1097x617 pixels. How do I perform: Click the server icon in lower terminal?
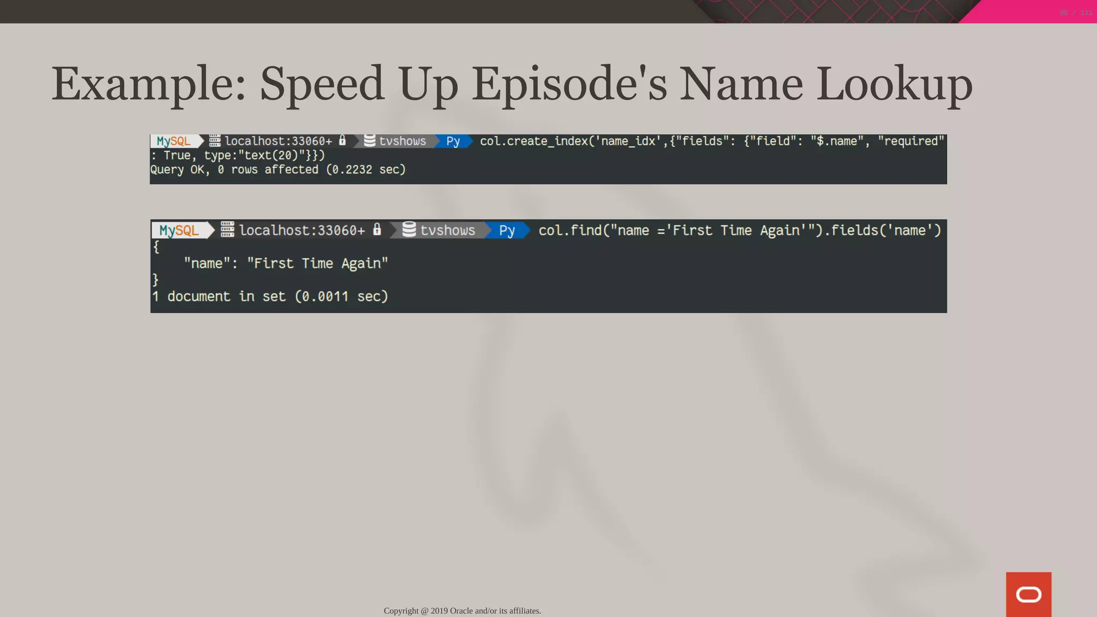pyautogui.click(x=227, y=229)
